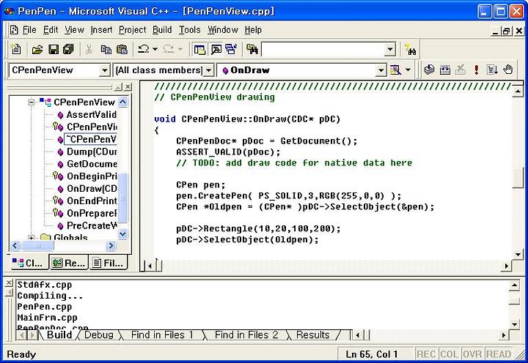Toggle the Workspace window icon

[x=199, y=50]
